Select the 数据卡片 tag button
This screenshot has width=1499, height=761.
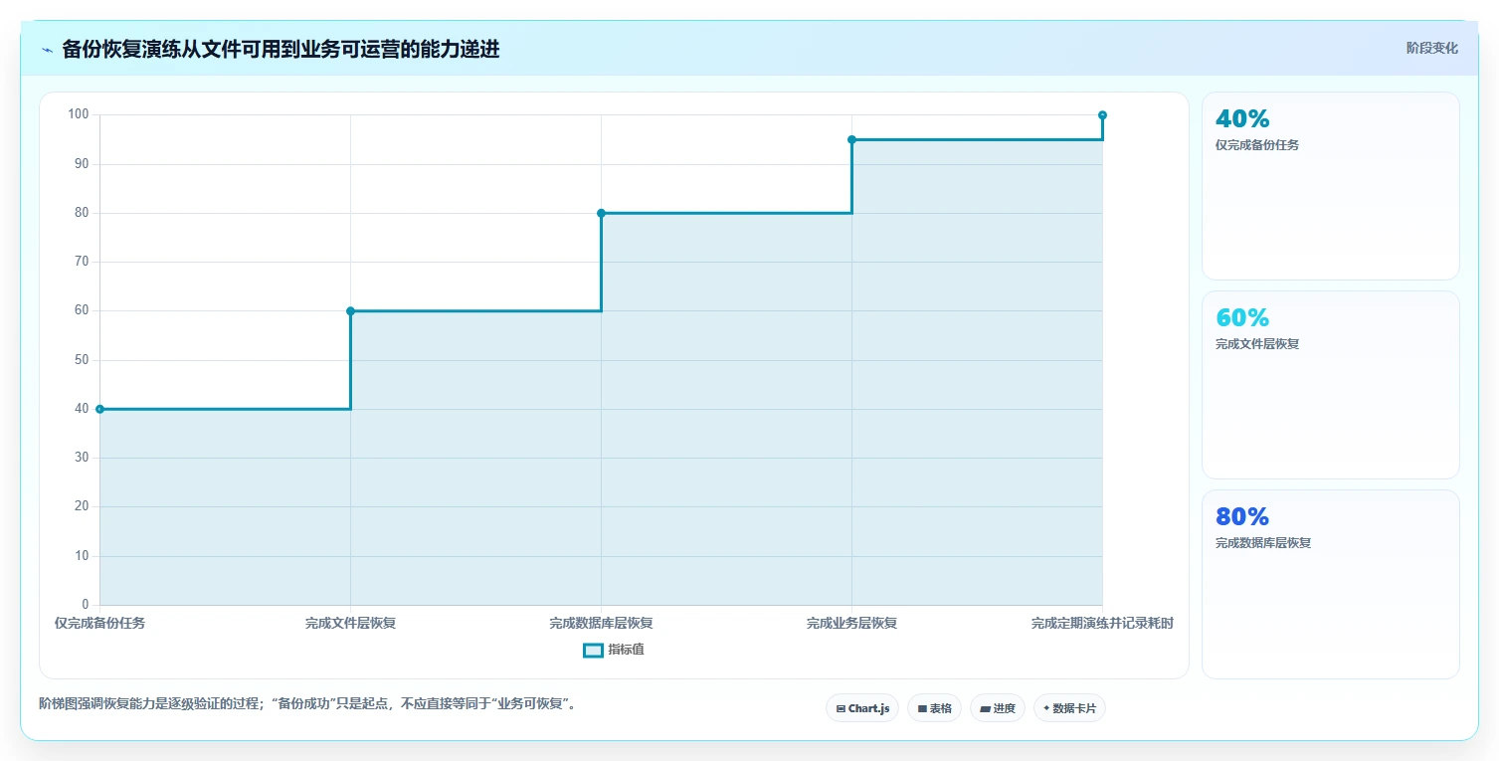coord(1069,708)
